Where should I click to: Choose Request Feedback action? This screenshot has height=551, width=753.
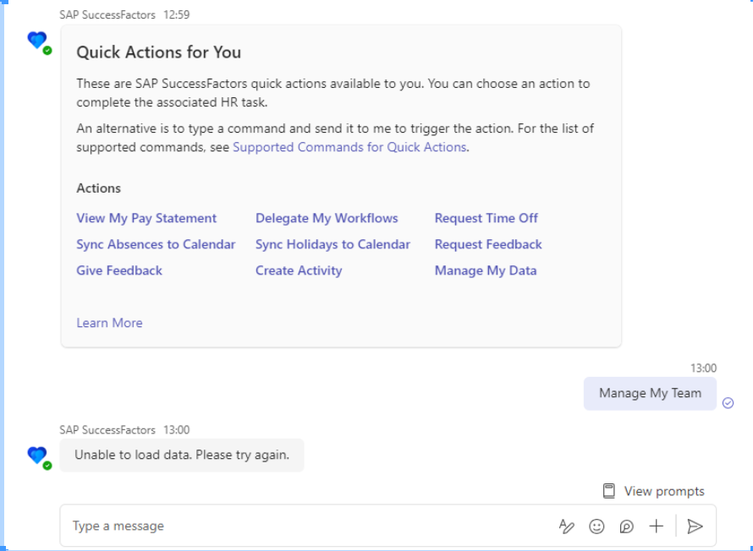coord(488,244)
